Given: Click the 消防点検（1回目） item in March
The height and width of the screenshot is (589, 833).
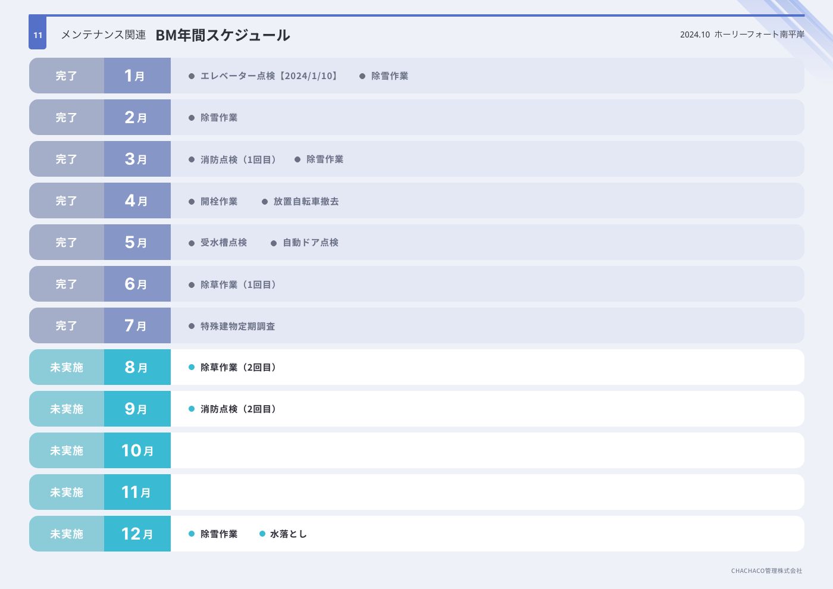Looking at the screenshot, I should tap(239, 159).
